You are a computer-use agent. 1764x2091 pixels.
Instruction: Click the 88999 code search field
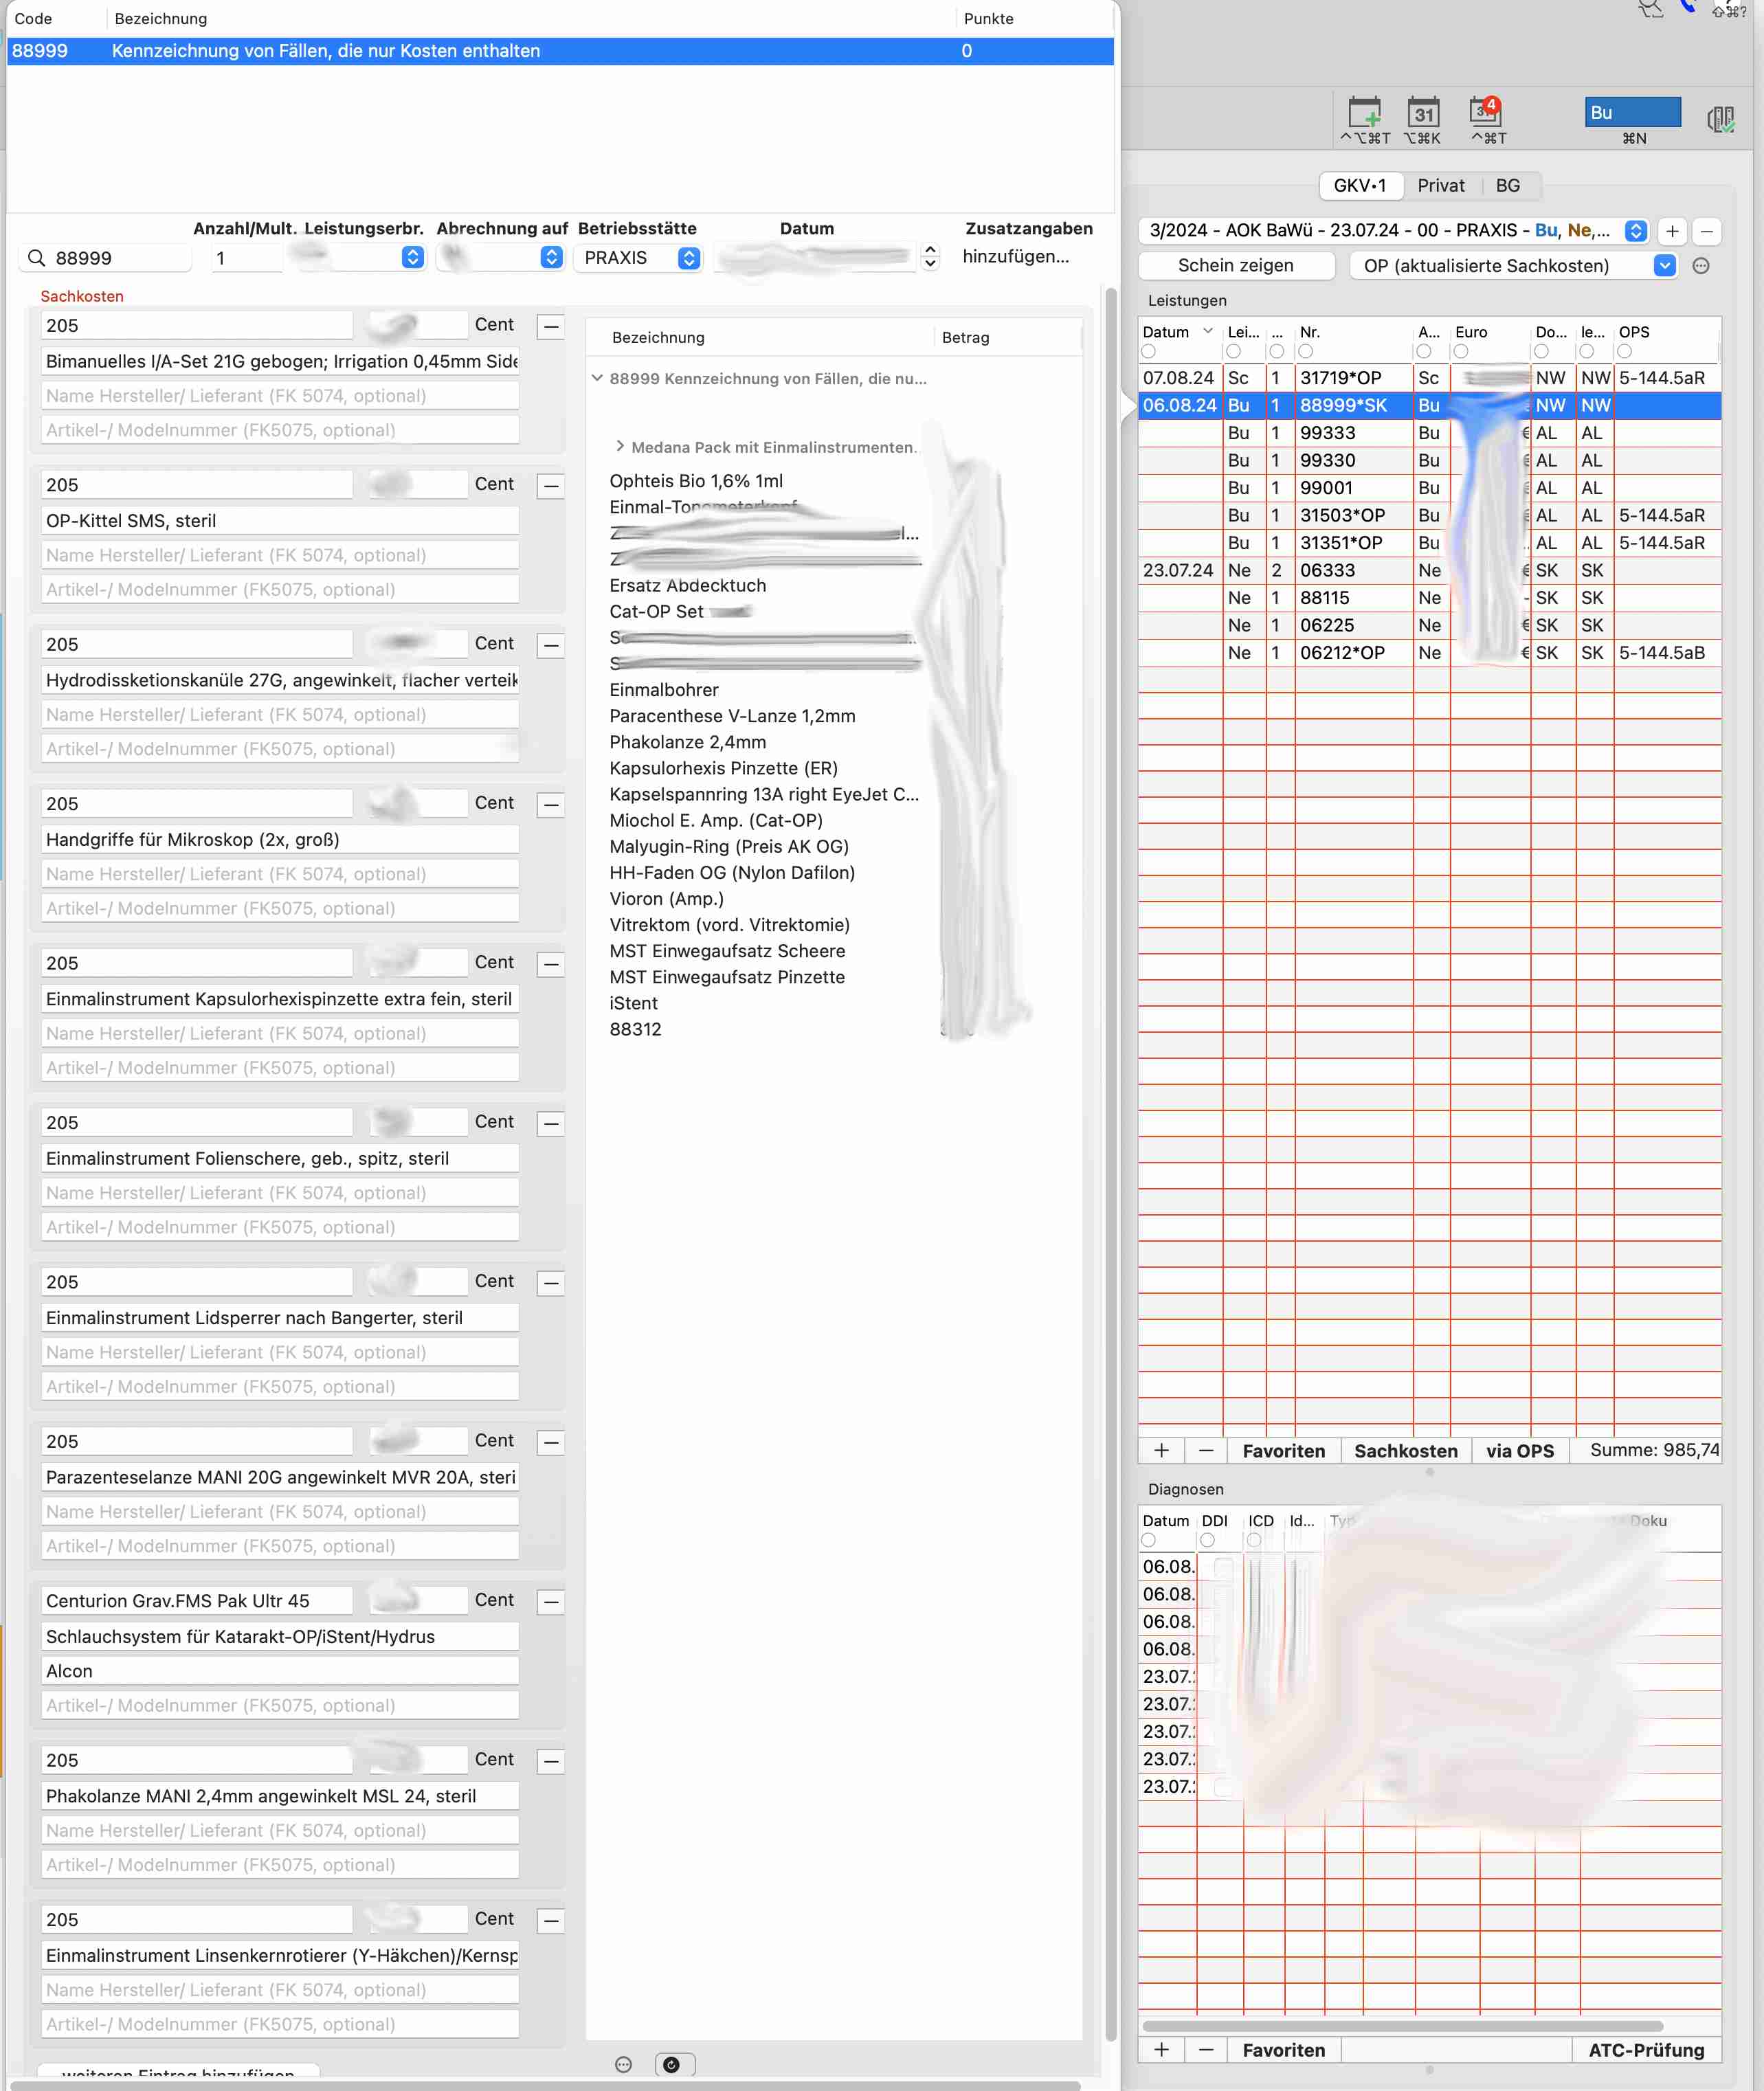[x=105, y=258]
